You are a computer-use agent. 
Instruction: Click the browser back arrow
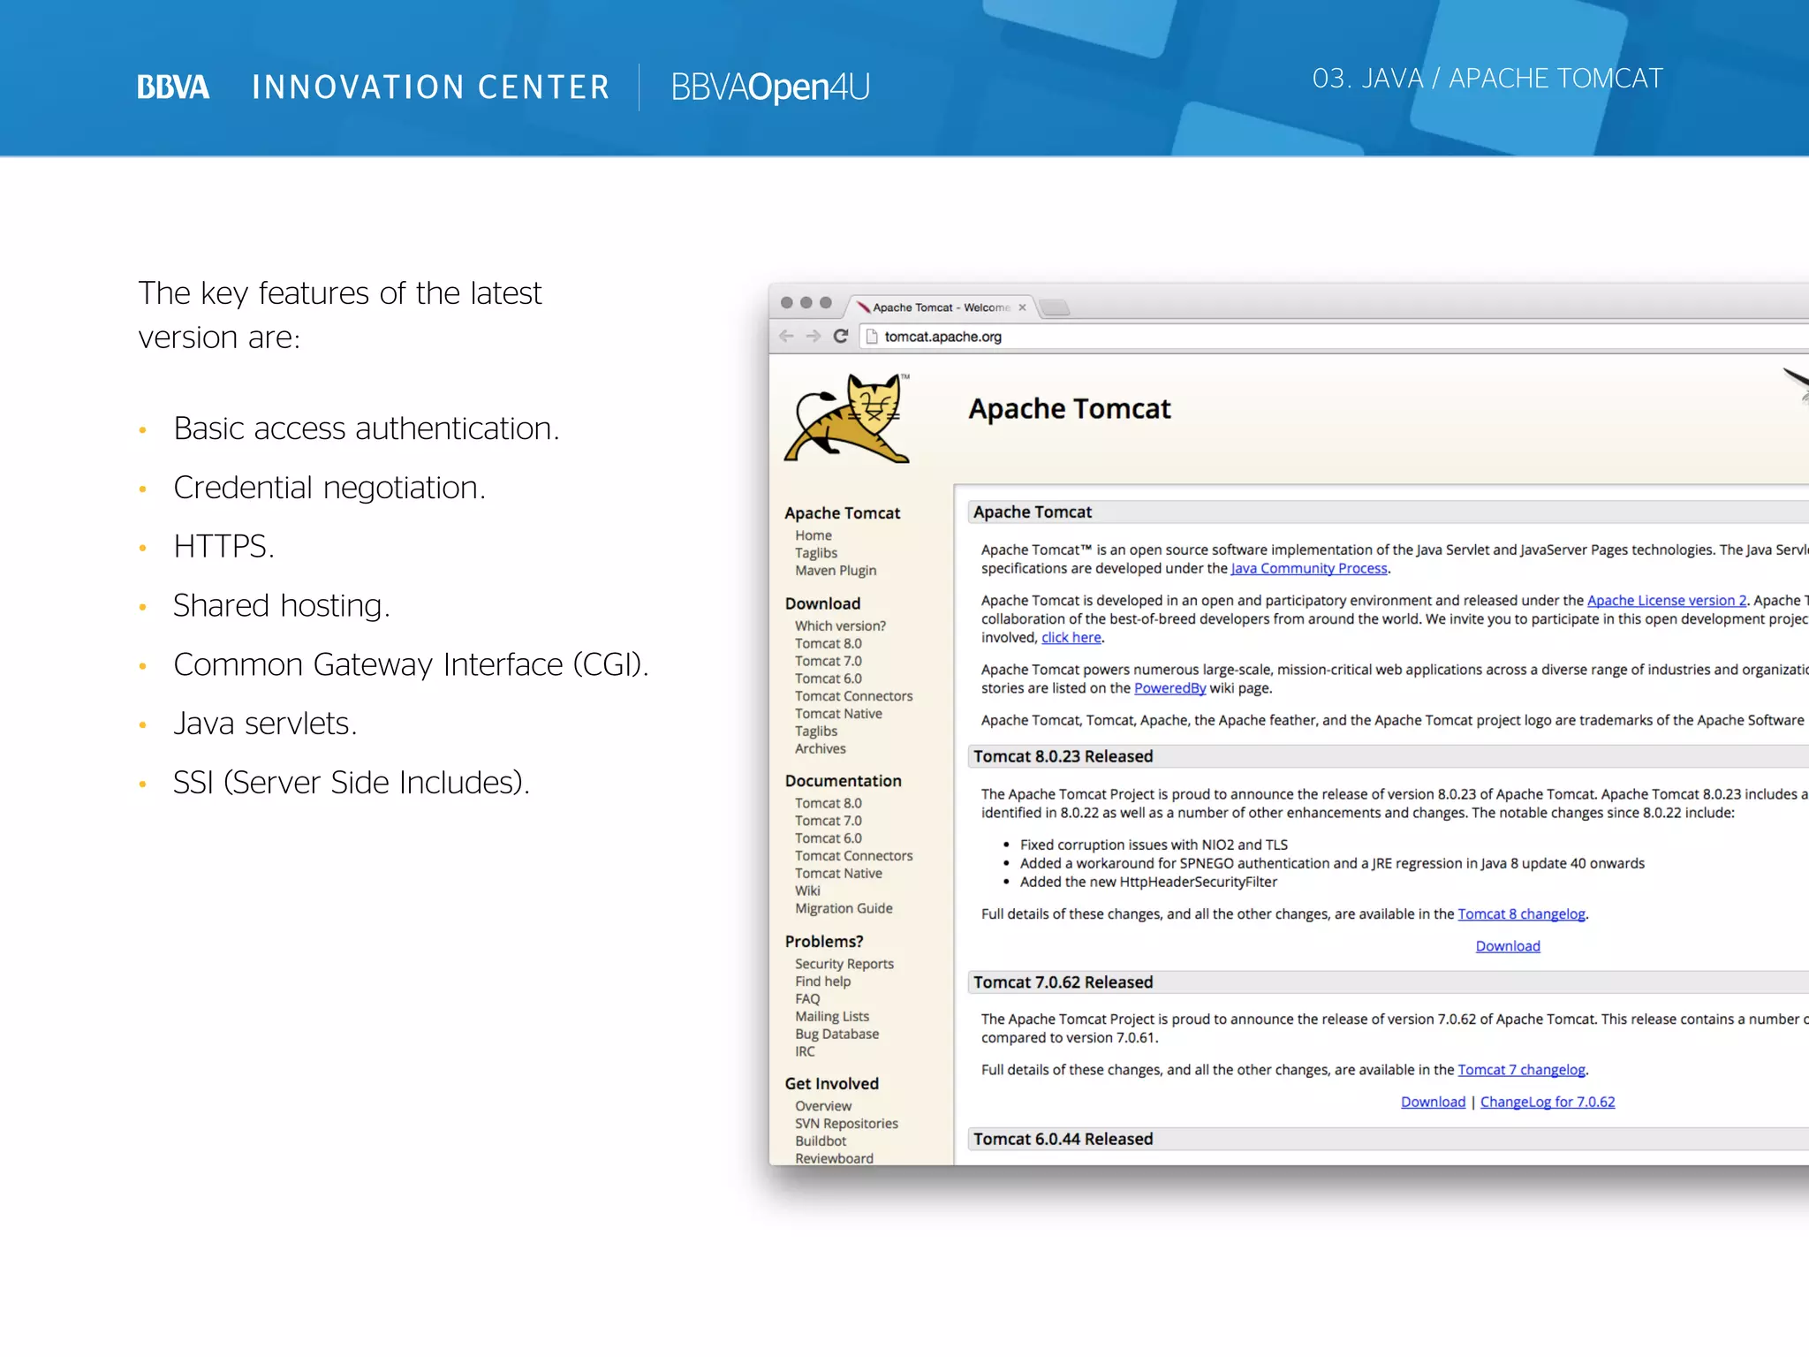(786, 337)
